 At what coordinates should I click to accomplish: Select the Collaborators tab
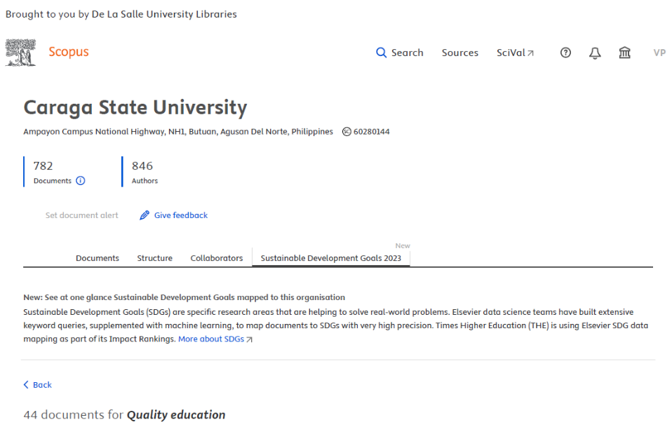[x=216, y=258]
